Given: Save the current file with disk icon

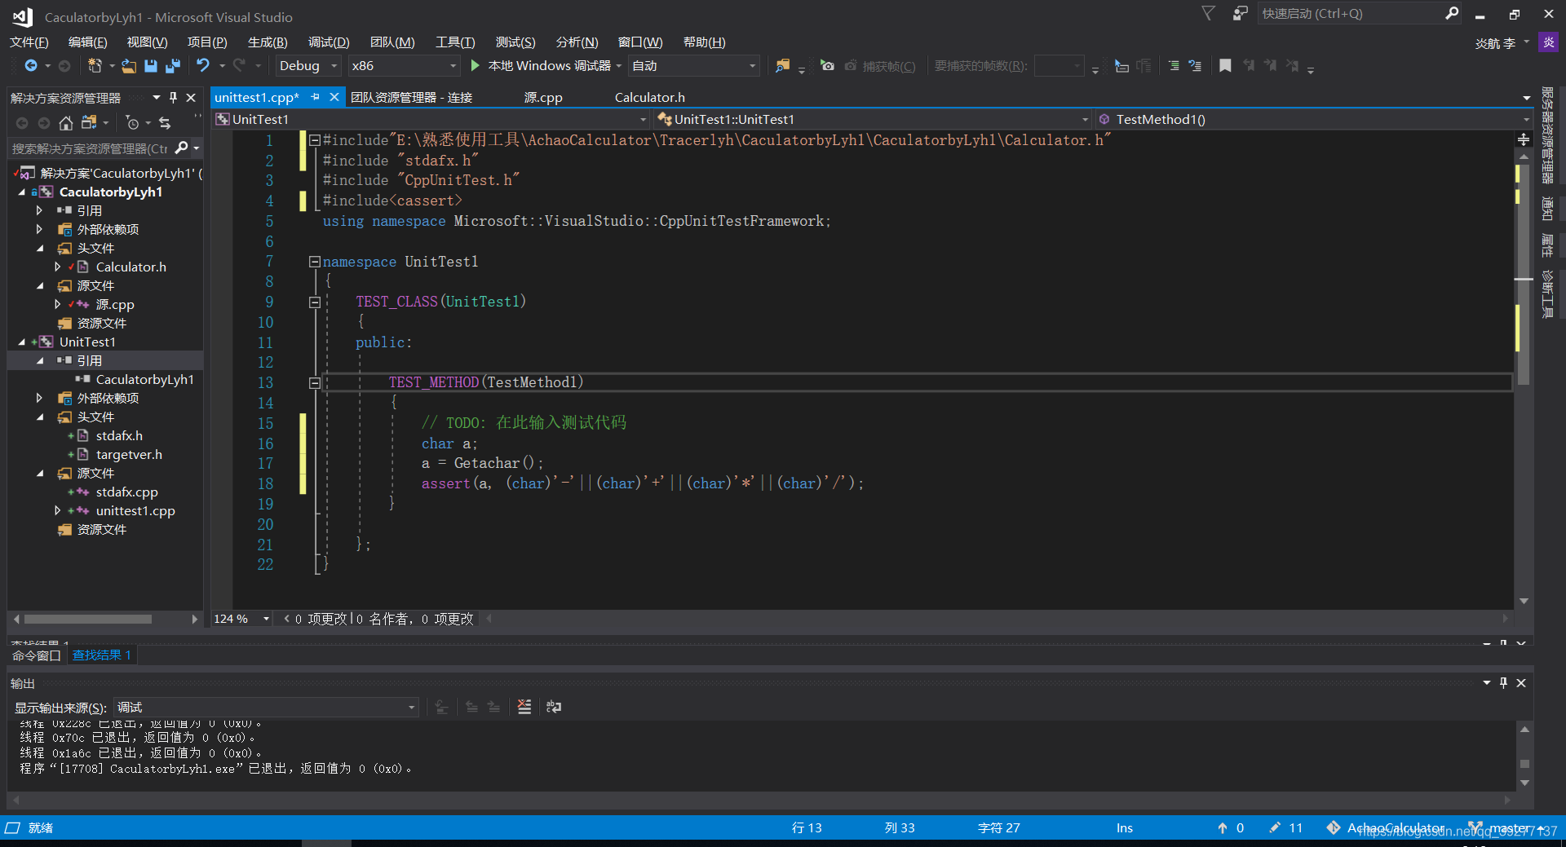Looking at the screenshot, I should 151,65.
